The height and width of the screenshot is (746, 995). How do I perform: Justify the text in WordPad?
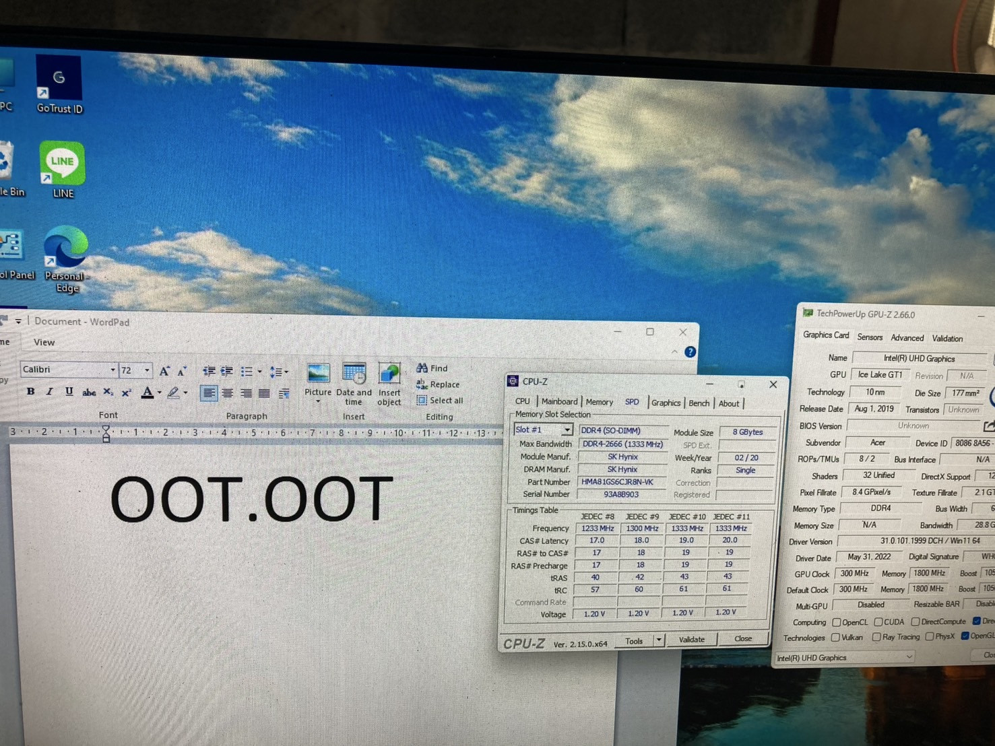[x=264, y=393]
